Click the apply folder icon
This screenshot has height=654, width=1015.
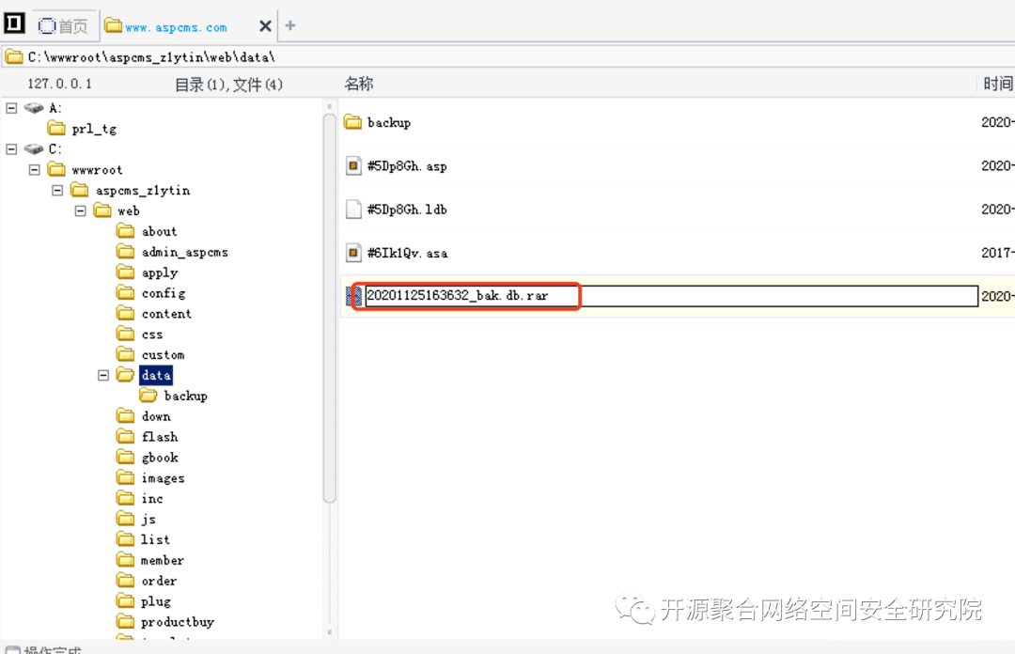tap(126, 272)
